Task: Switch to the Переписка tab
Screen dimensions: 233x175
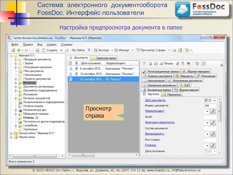Action: point(172,94)
